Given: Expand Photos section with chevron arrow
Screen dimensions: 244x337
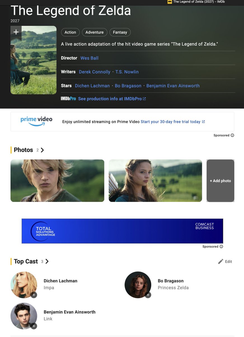Looking at the screenshot, I should (x=42, y=150).
